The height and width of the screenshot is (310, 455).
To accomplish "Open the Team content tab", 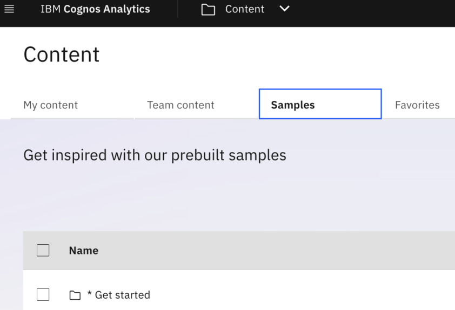I will pyautogui.click(x=180, y=105).
